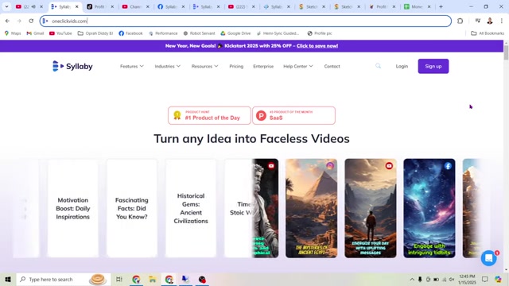
Task: Open the Oprah Diddy BJ bookmark folder
Action: pos(95,33)
